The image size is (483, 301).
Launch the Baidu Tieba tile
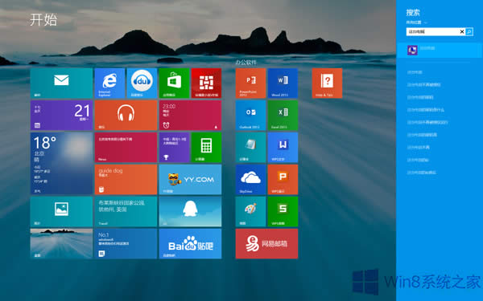190,243
